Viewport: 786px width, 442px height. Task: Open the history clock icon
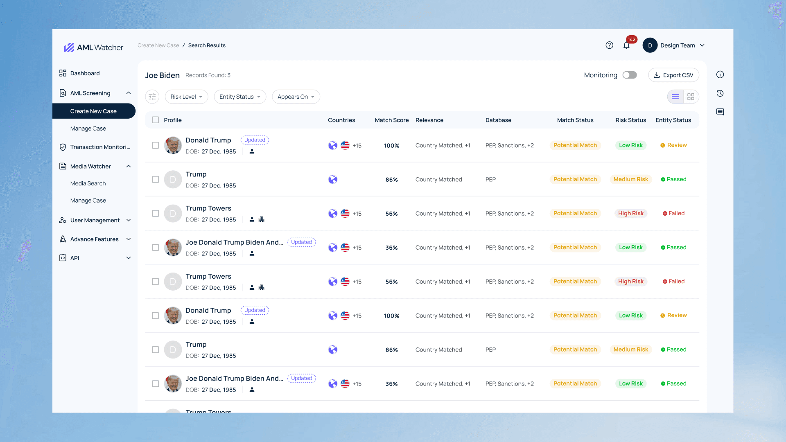pos(720,93)
